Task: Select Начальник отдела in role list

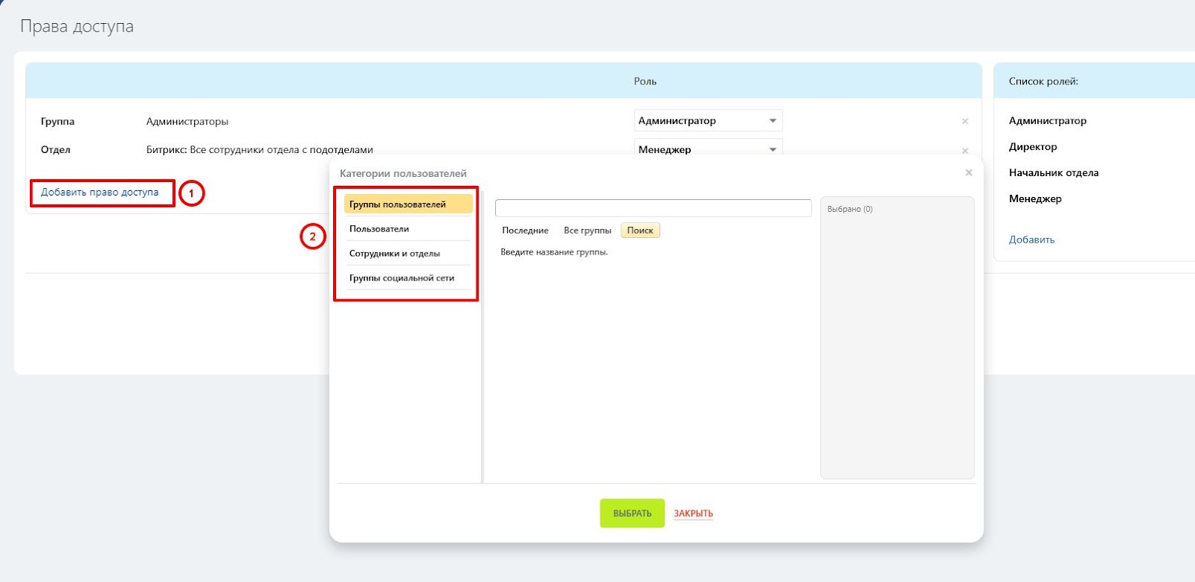Action: click(x=1053, y=173)
